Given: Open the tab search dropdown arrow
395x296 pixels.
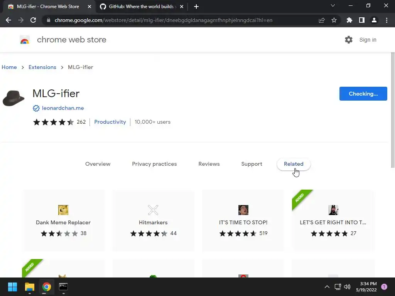Looking at the screenshot, I should (x=333, y=5).
